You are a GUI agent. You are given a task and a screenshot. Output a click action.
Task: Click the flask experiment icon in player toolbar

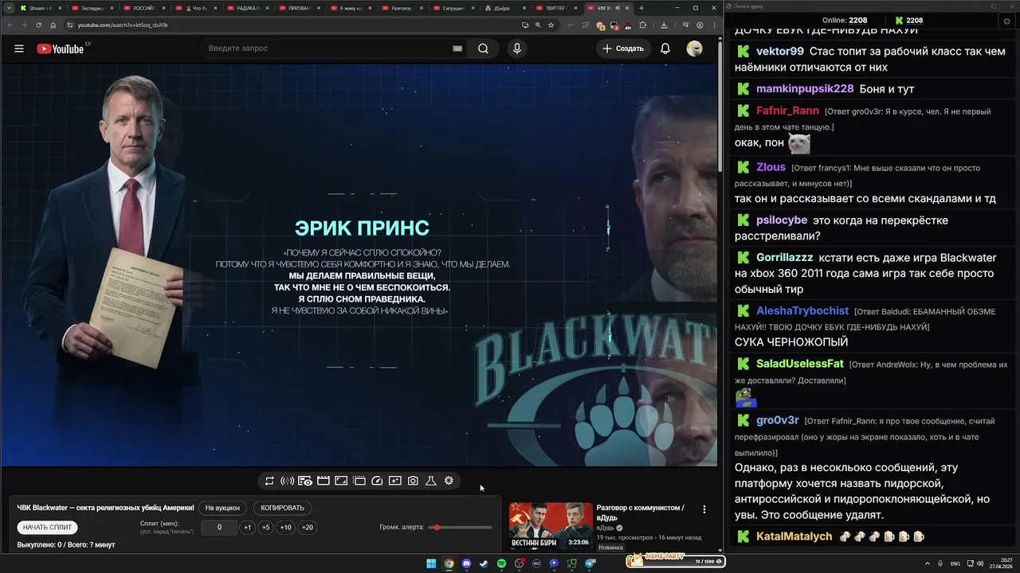click(430, 481)
